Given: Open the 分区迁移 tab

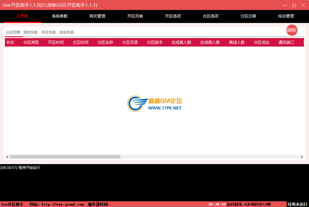Looking at the screenshot, I should pos(248,16).
